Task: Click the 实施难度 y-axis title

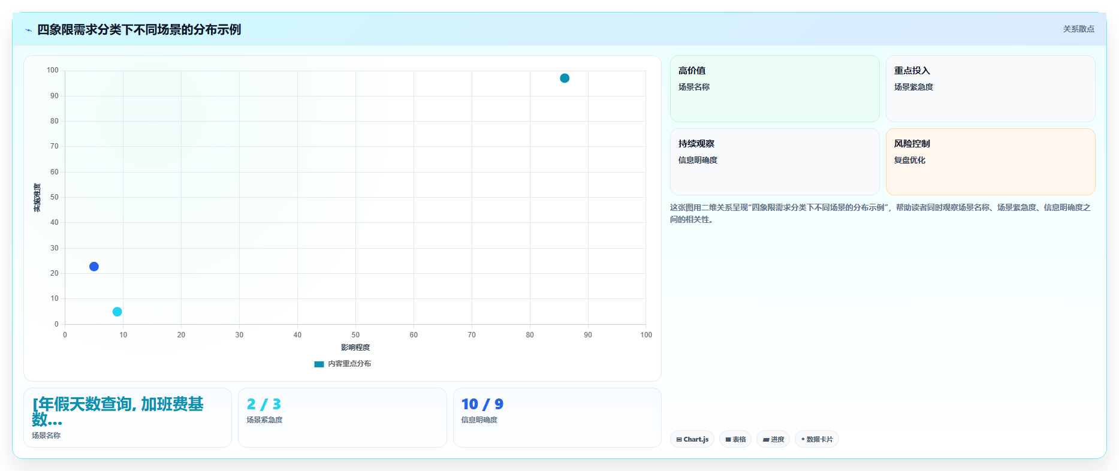Action: point(37,198)
